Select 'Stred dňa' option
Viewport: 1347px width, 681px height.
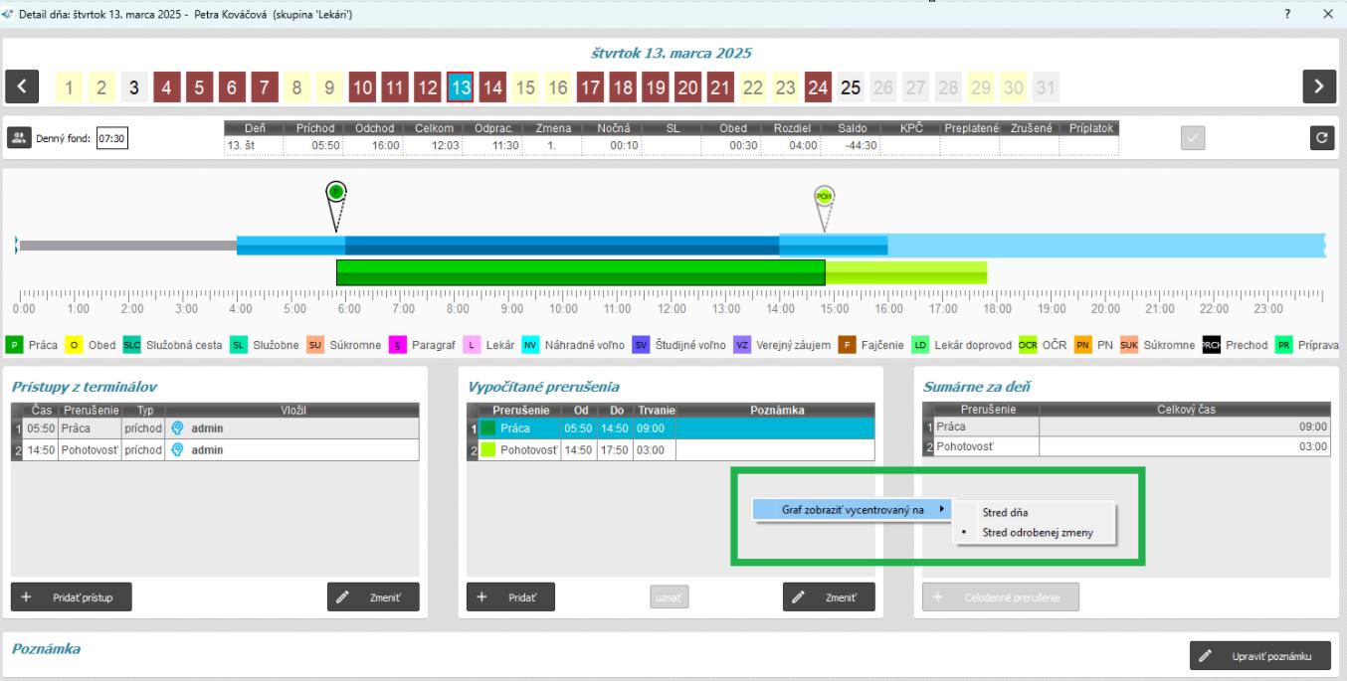coord(1004,513)
